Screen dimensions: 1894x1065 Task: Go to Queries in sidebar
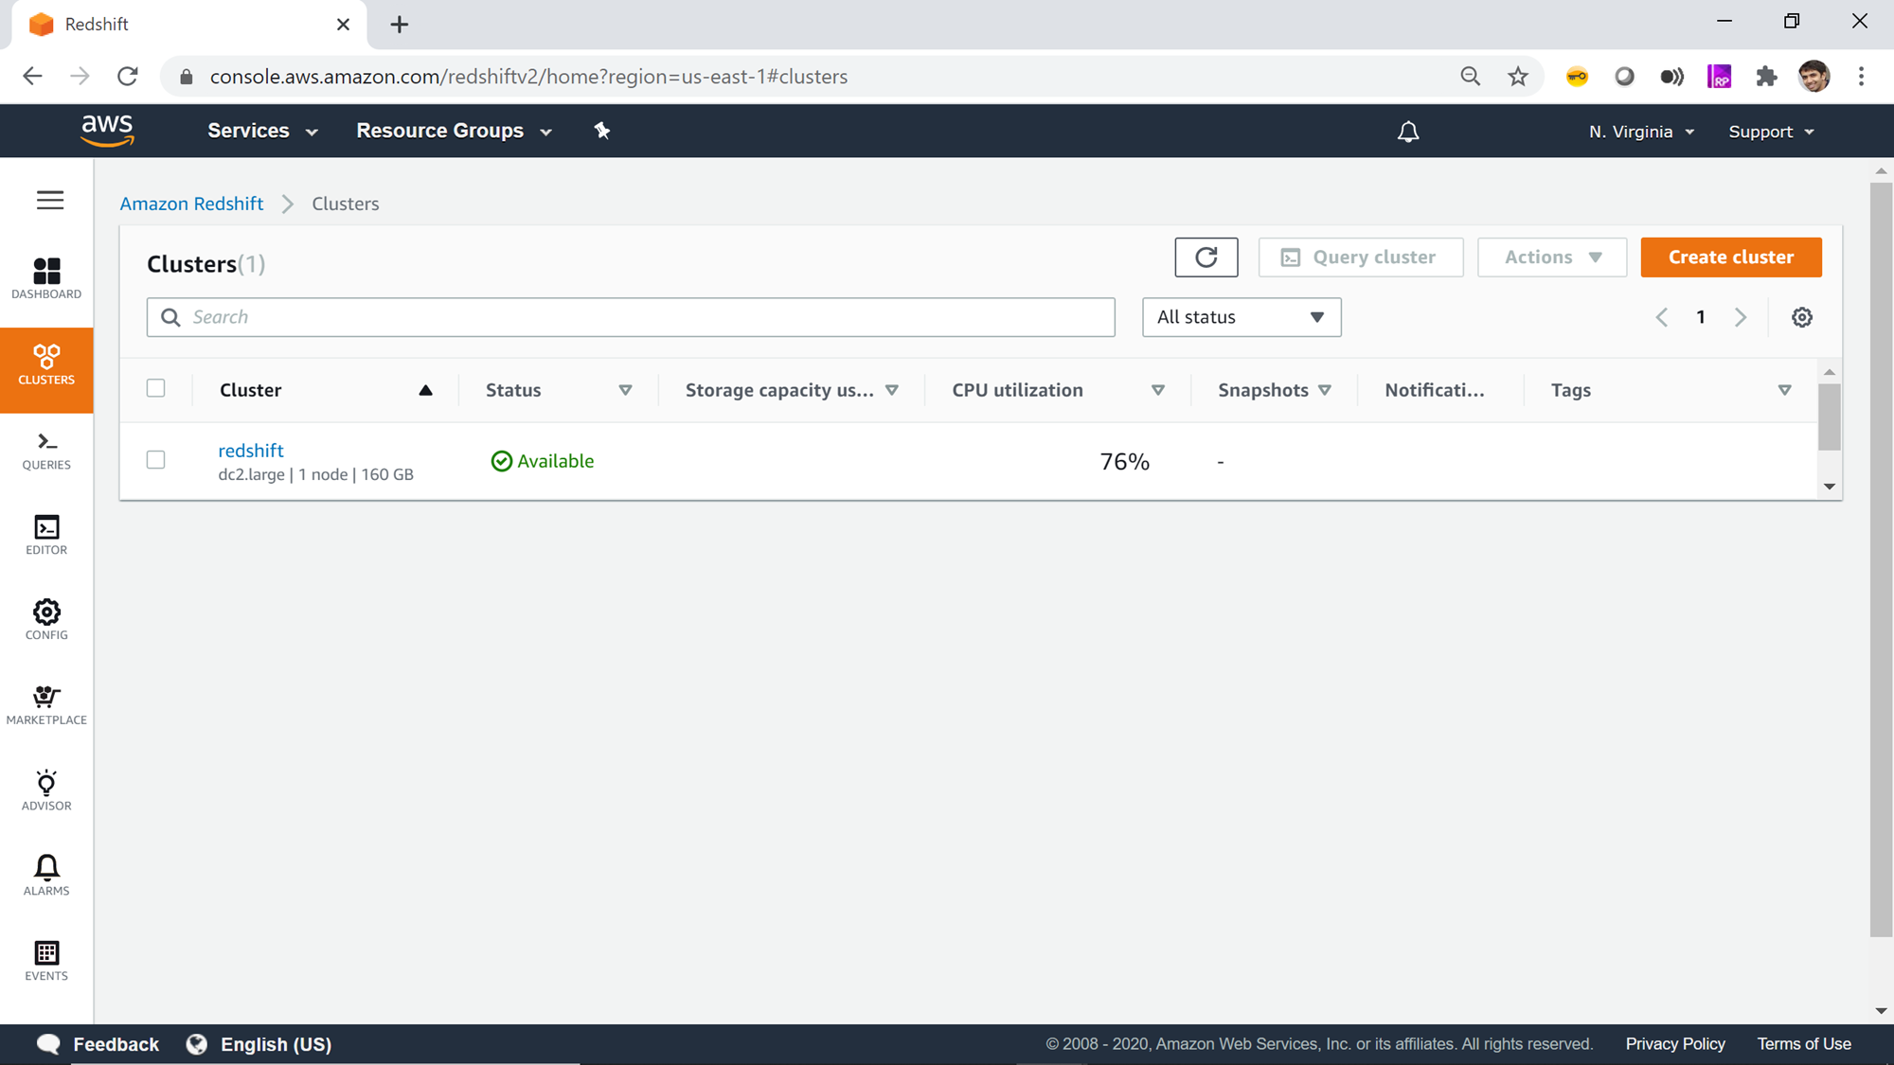click(x=46, y=451)
